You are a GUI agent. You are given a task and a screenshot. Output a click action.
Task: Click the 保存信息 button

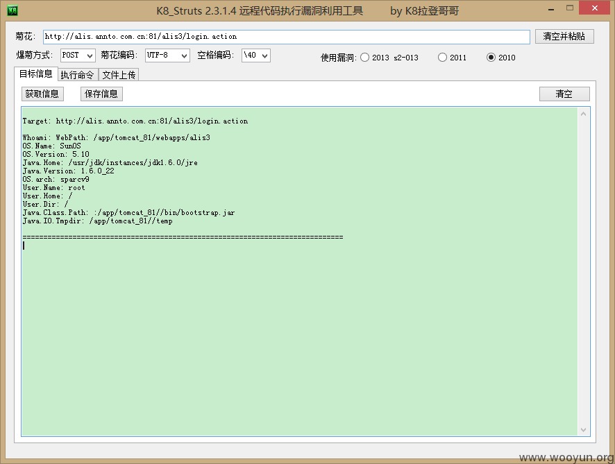click(101, 94)
